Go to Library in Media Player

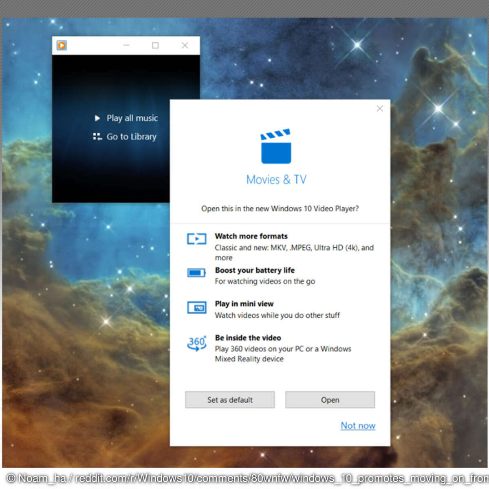click(x=132, y=137)
